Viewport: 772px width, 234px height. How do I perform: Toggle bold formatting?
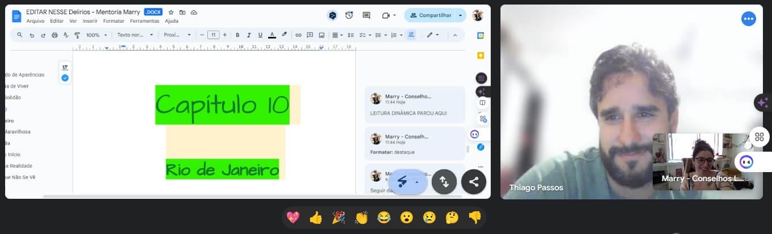point(237,35)
